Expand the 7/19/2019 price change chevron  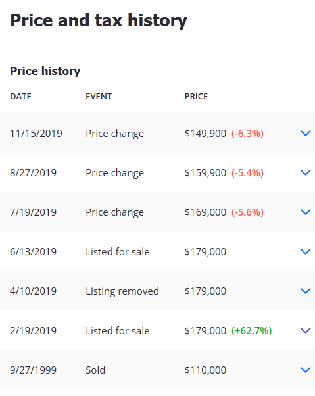tap(305, 212)
